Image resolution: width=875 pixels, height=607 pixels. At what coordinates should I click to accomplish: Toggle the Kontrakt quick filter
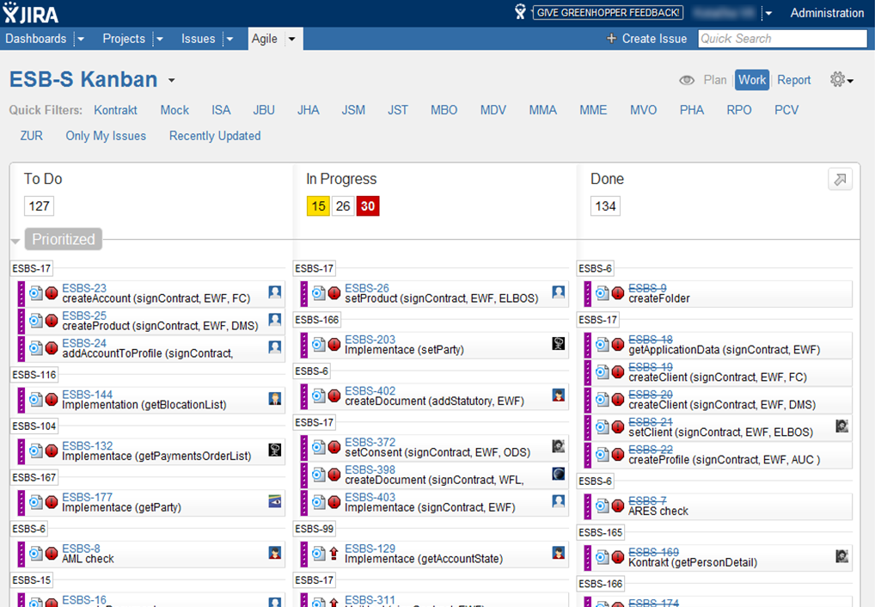(x=115, y=110)
